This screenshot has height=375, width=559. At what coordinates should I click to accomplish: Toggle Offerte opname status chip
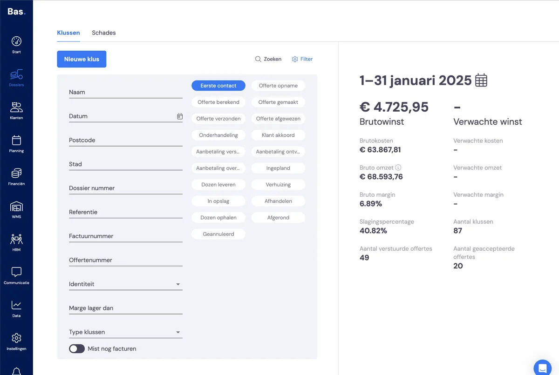pos(278,86)
